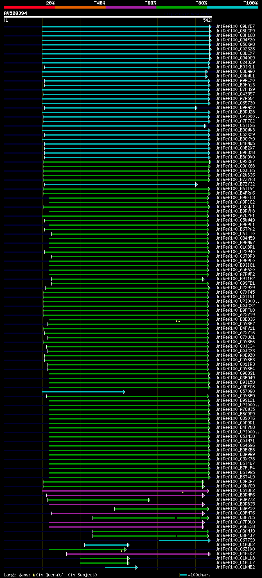Select the UniRef100_B9IKU1 label
Image resolution: width=262 pixels, height=578 pixels.
pos(235,67)
